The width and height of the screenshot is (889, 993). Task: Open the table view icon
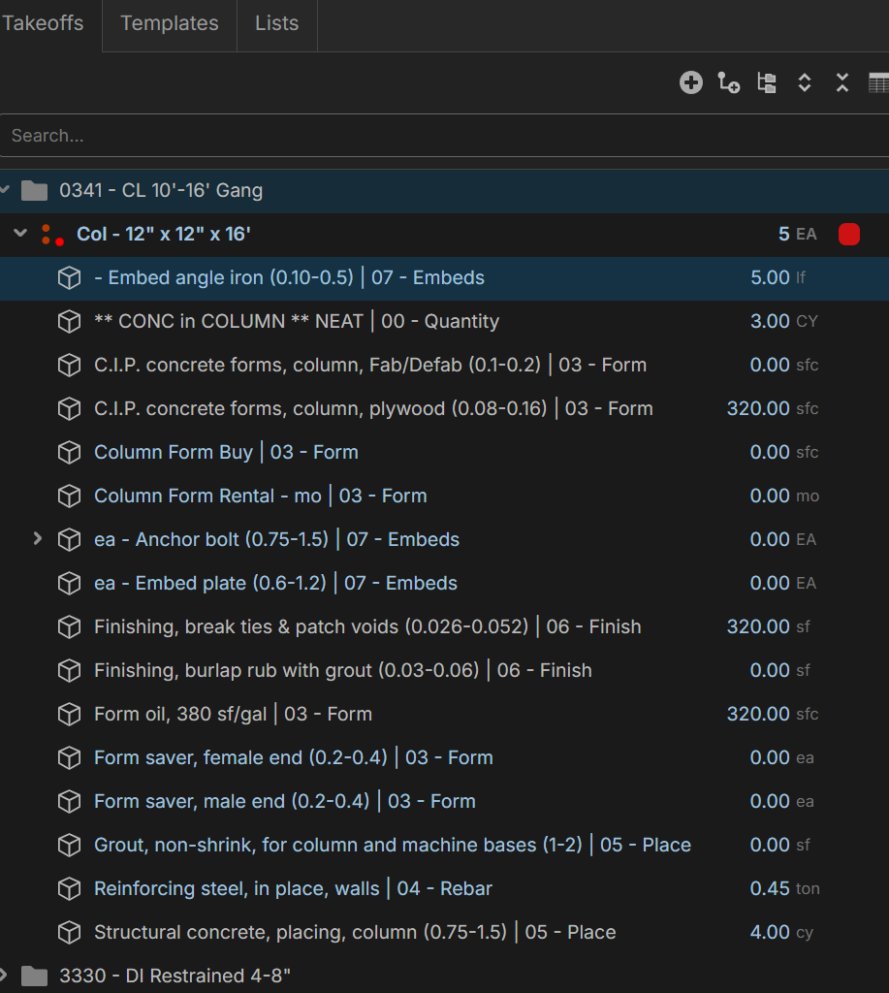[878, 83]
